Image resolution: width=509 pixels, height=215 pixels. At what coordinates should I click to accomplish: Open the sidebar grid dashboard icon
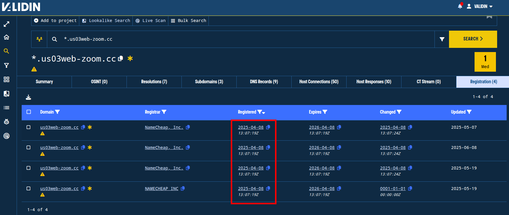[x=7, y=79]
